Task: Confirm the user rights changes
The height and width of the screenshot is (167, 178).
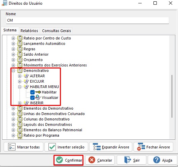Action: tap(69, 160)
